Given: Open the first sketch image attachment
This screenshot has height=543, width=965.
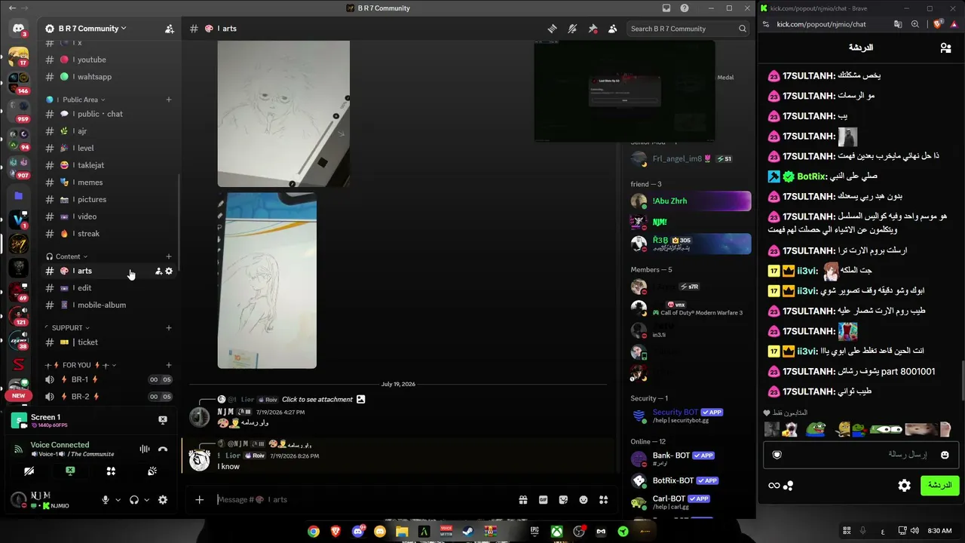Looking at the screenshot, I should (x=283, y=114).
